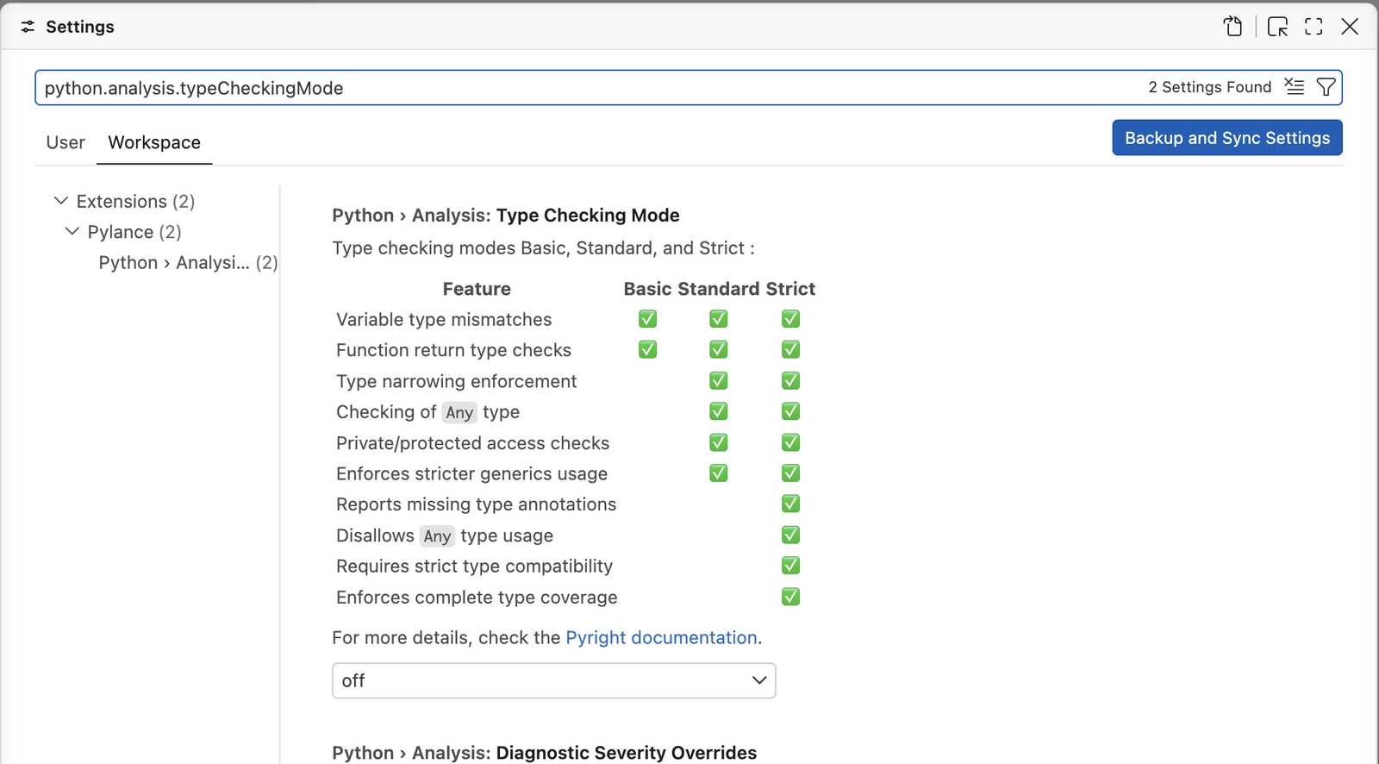Click Backup and Sync Settings
1379x764 pixels.
coord(1227,138)
